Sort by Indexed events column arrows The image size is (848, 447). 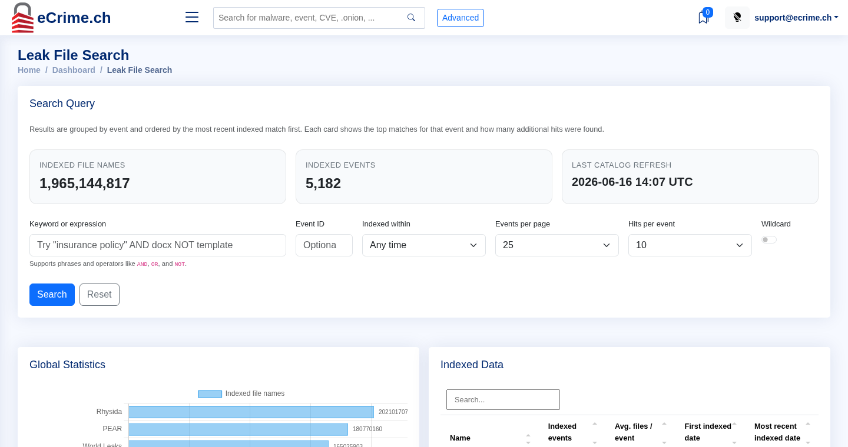click(x=595, y=432)
